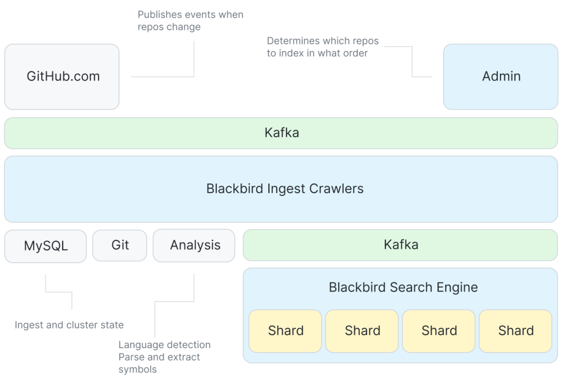Screen dimensions: 562x380
Task: Click the Blackbird Search Engine title
Action: [403, 287]
